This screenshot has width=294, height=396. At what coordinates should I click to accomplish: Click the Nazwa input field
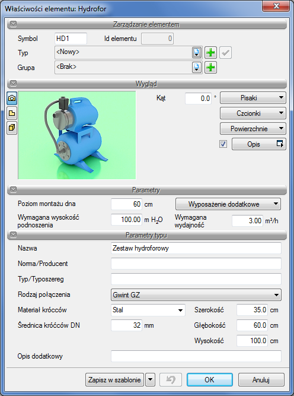(196, 248)
